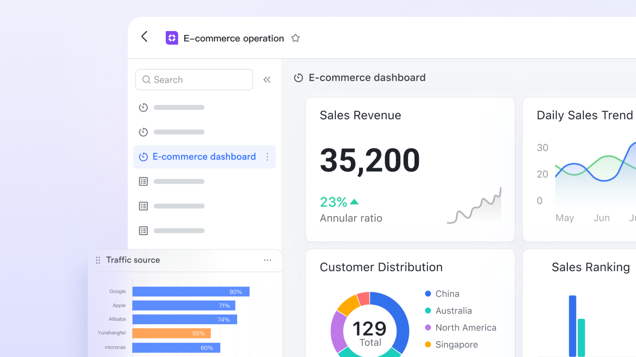The width and height of the screenshot is (636, 357).
Task: Open Traffic source more options menu
Action: 268,260
